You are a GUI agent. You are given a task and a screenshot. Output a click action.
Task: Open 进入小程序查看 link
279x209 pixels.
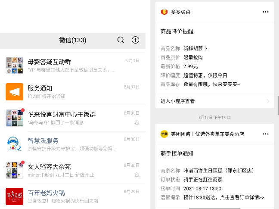pos(214,101)
